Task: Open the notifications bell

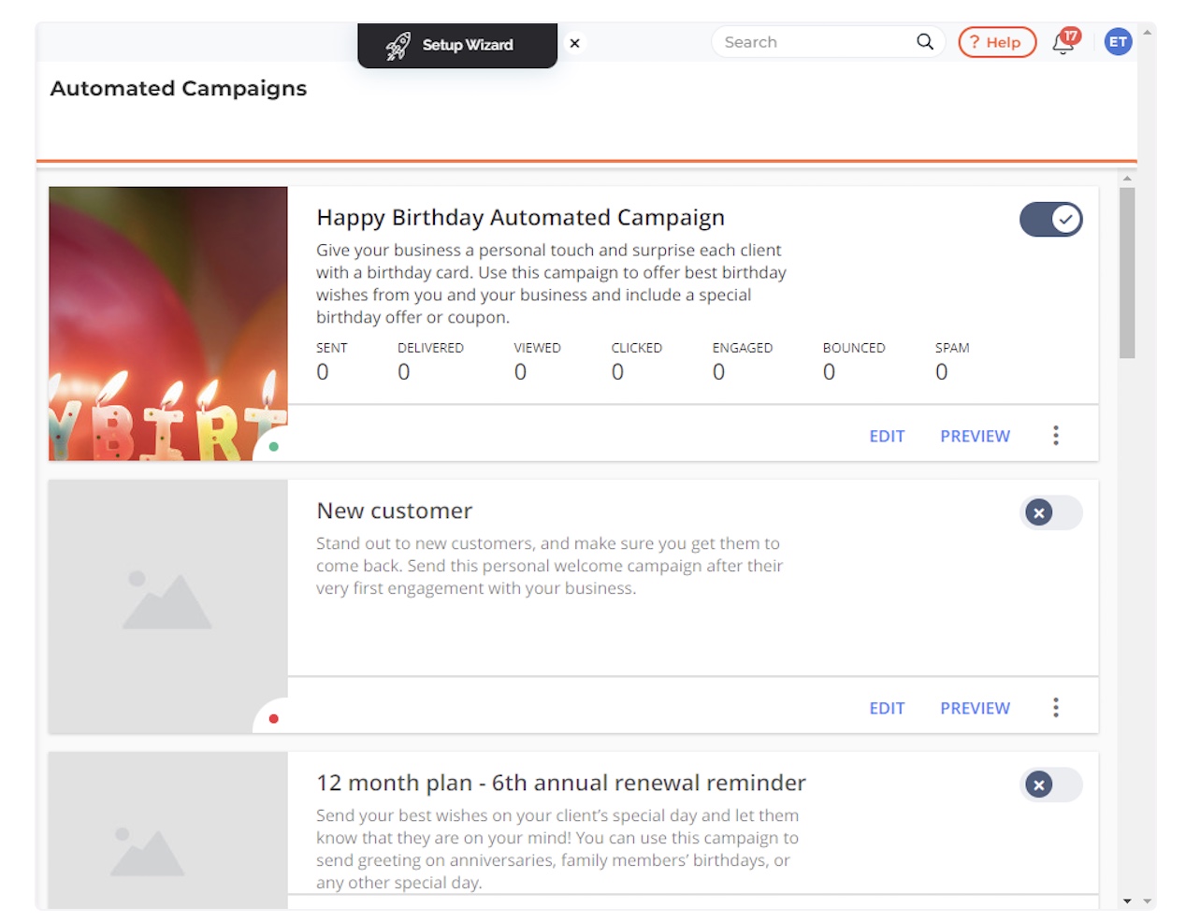Action: [x=1064, y=42]
